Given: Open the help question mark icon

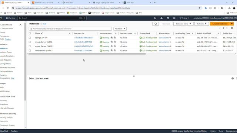Looking at the screenshot, I should tap(168, 18).
